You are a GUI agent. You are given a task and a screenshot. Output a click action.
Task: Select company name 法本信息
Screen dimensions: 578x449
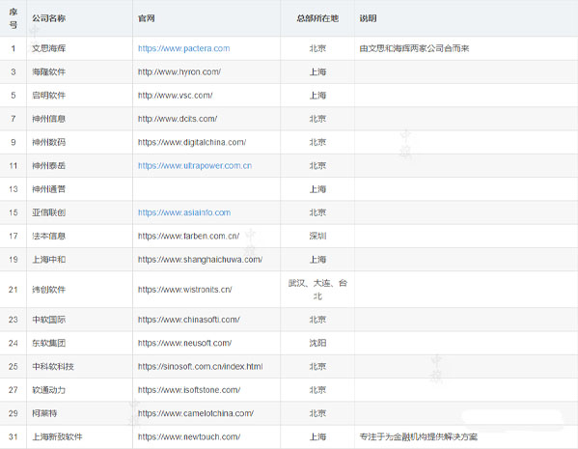click(x=48, y=236)
